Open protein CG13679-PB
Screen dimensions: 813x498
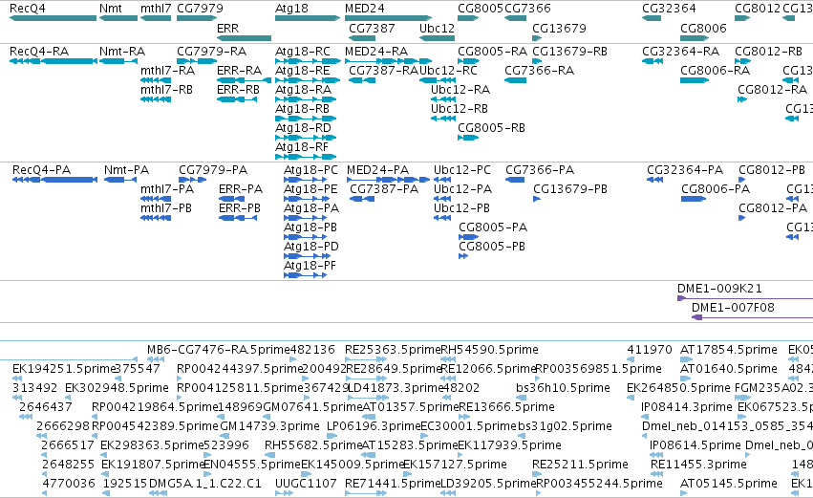point(537,199)
